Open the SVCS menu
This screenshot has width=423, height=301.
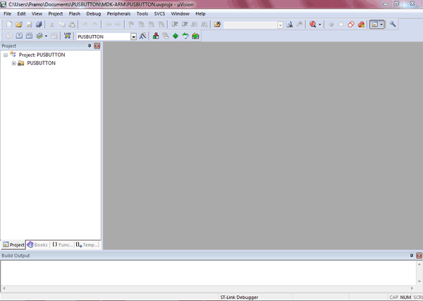[x=159, y=14]
